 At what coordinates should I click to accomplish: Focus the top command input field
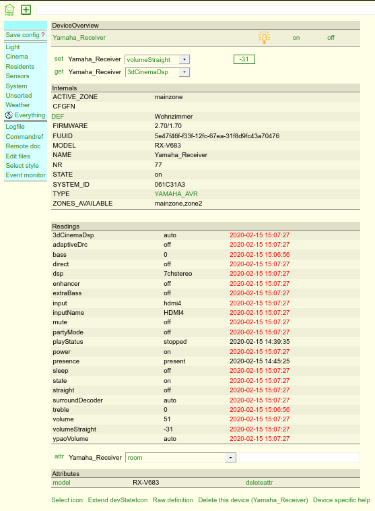(x=206, y=10)
